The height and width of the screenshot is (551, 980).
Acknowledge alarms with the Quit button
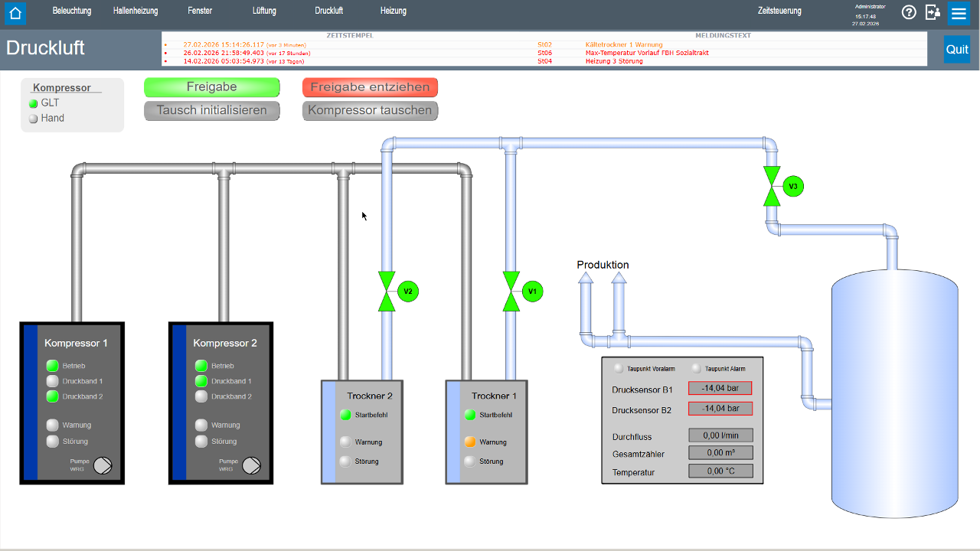pyautogui.click(x=956, y=49)
